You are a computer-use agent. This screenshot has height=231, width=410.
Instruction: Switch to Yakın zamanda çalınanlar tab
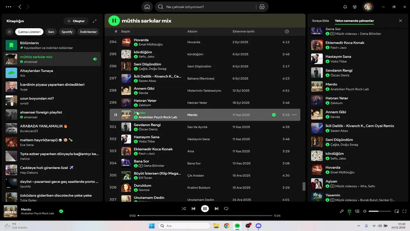click(x=354, y=21)
